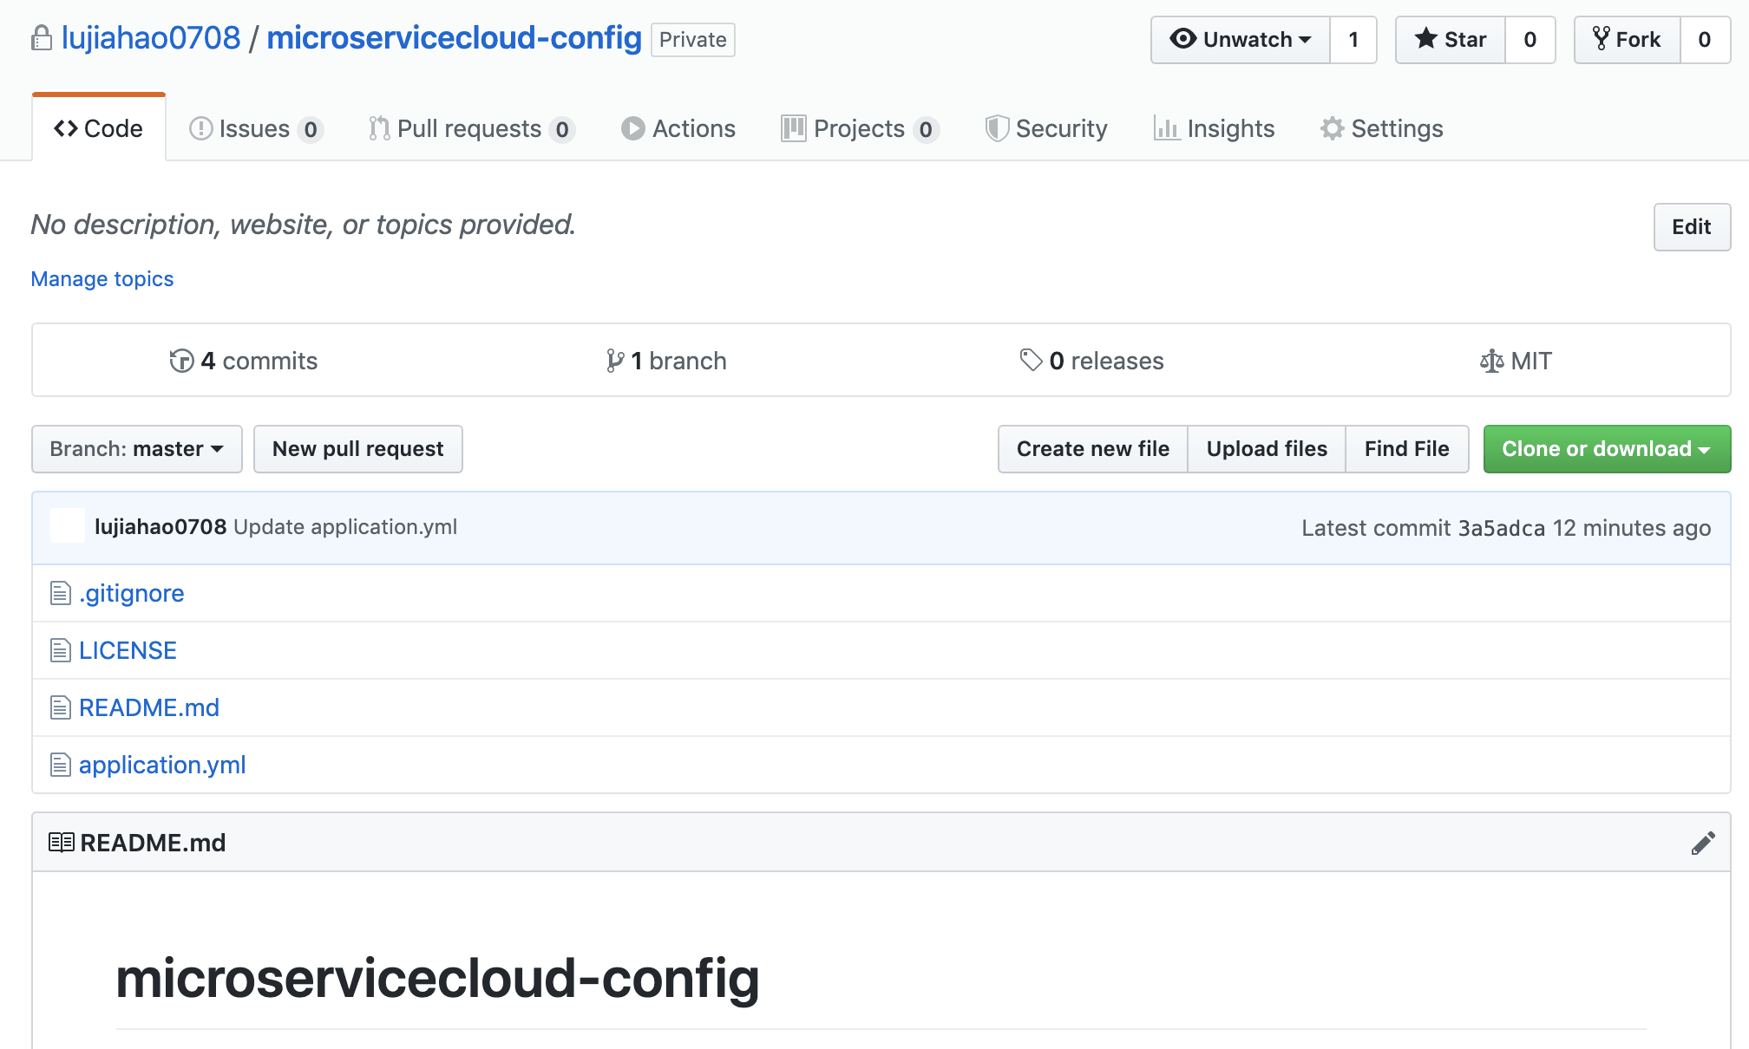Click the Manage topics link
1749x1049 pixels.
(102, 279)
